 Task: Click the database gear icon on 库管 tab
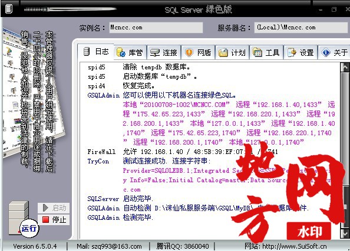121,52
